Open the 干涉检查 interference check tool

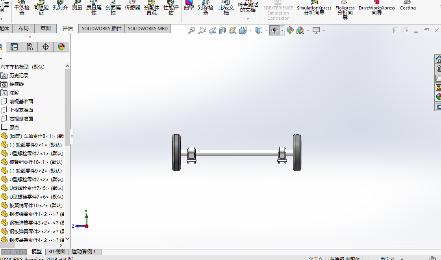[22, 8]
